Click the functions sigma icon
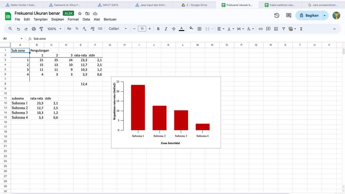The height and width of the screenshot is (194, 345). (301, 29)
